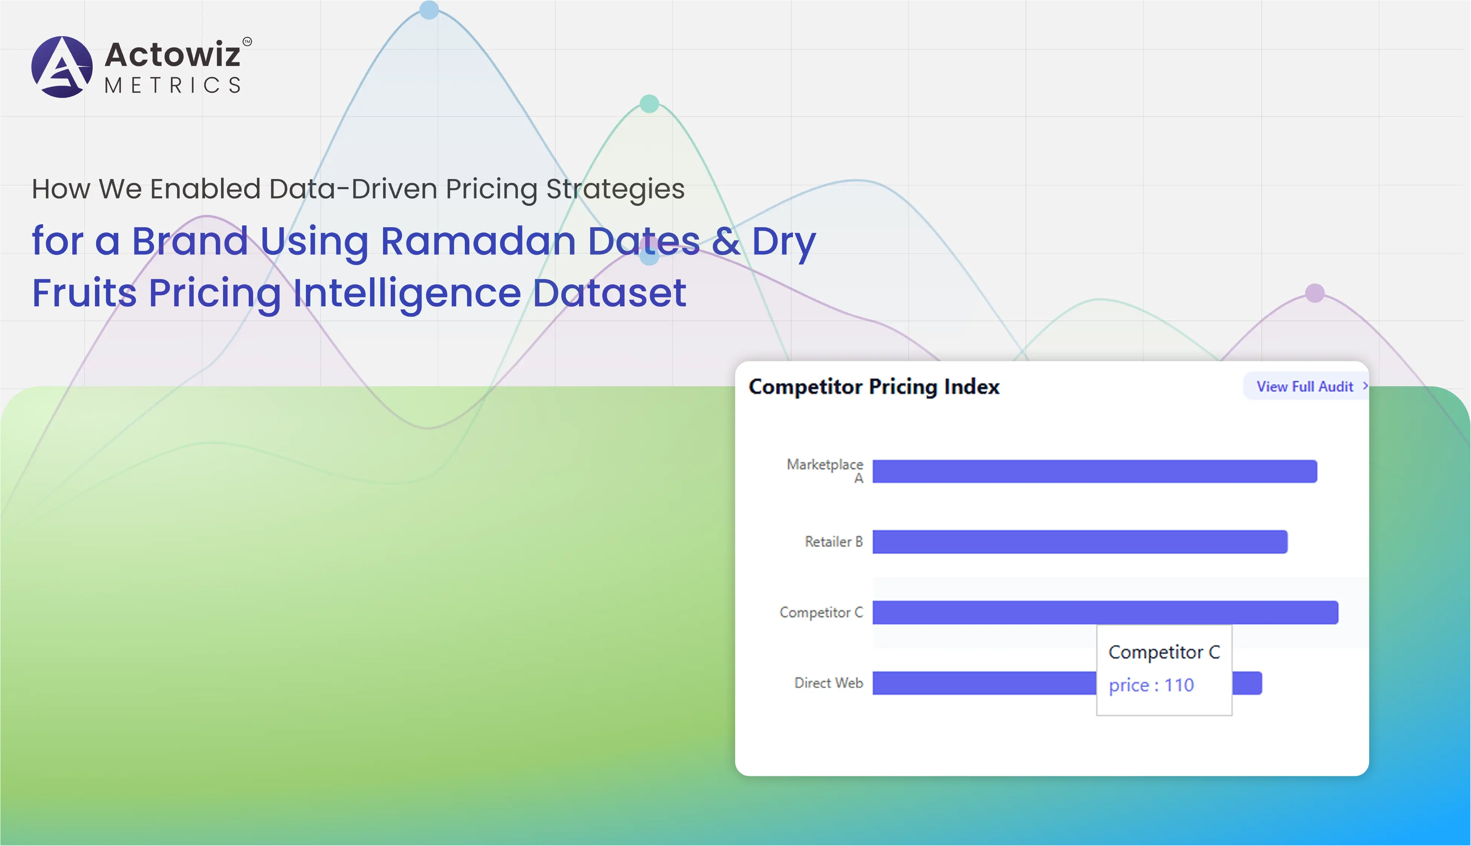
Task: Click the Direct Web axis label
Action: click(828, 683)
